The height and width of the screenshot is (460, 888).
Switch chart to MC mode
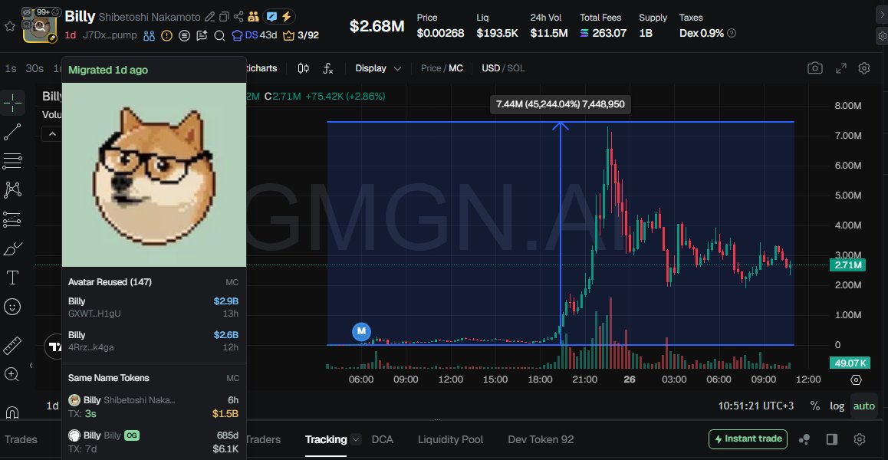tap(456, 68)
